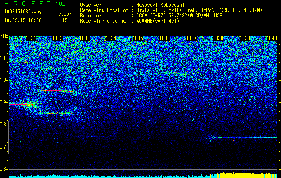The image size is (281, 178).
Task: Click the 0.7 kHz axis label
Action: pyautogui.click(x=4, y=147)
